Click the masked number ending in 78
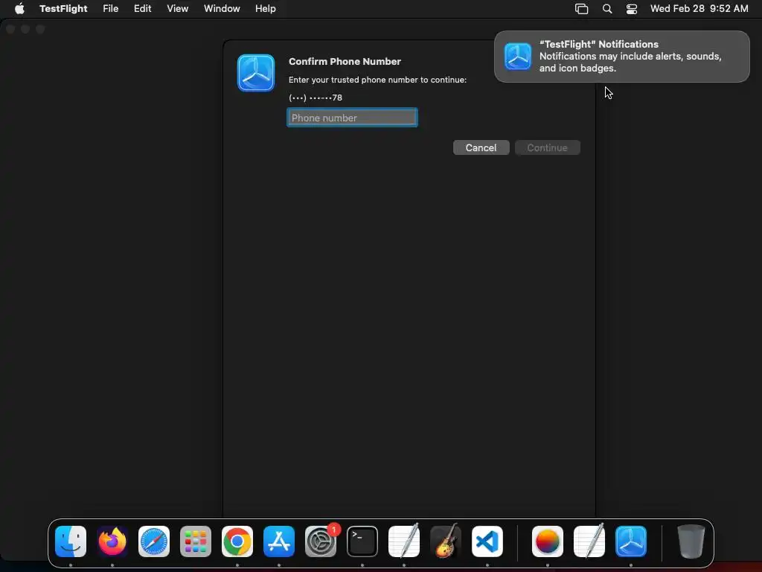 tap(316, 98)
